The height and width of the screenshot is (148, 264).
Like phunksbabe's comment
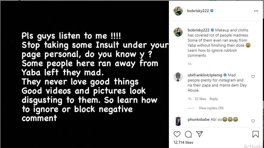[253, 121]
